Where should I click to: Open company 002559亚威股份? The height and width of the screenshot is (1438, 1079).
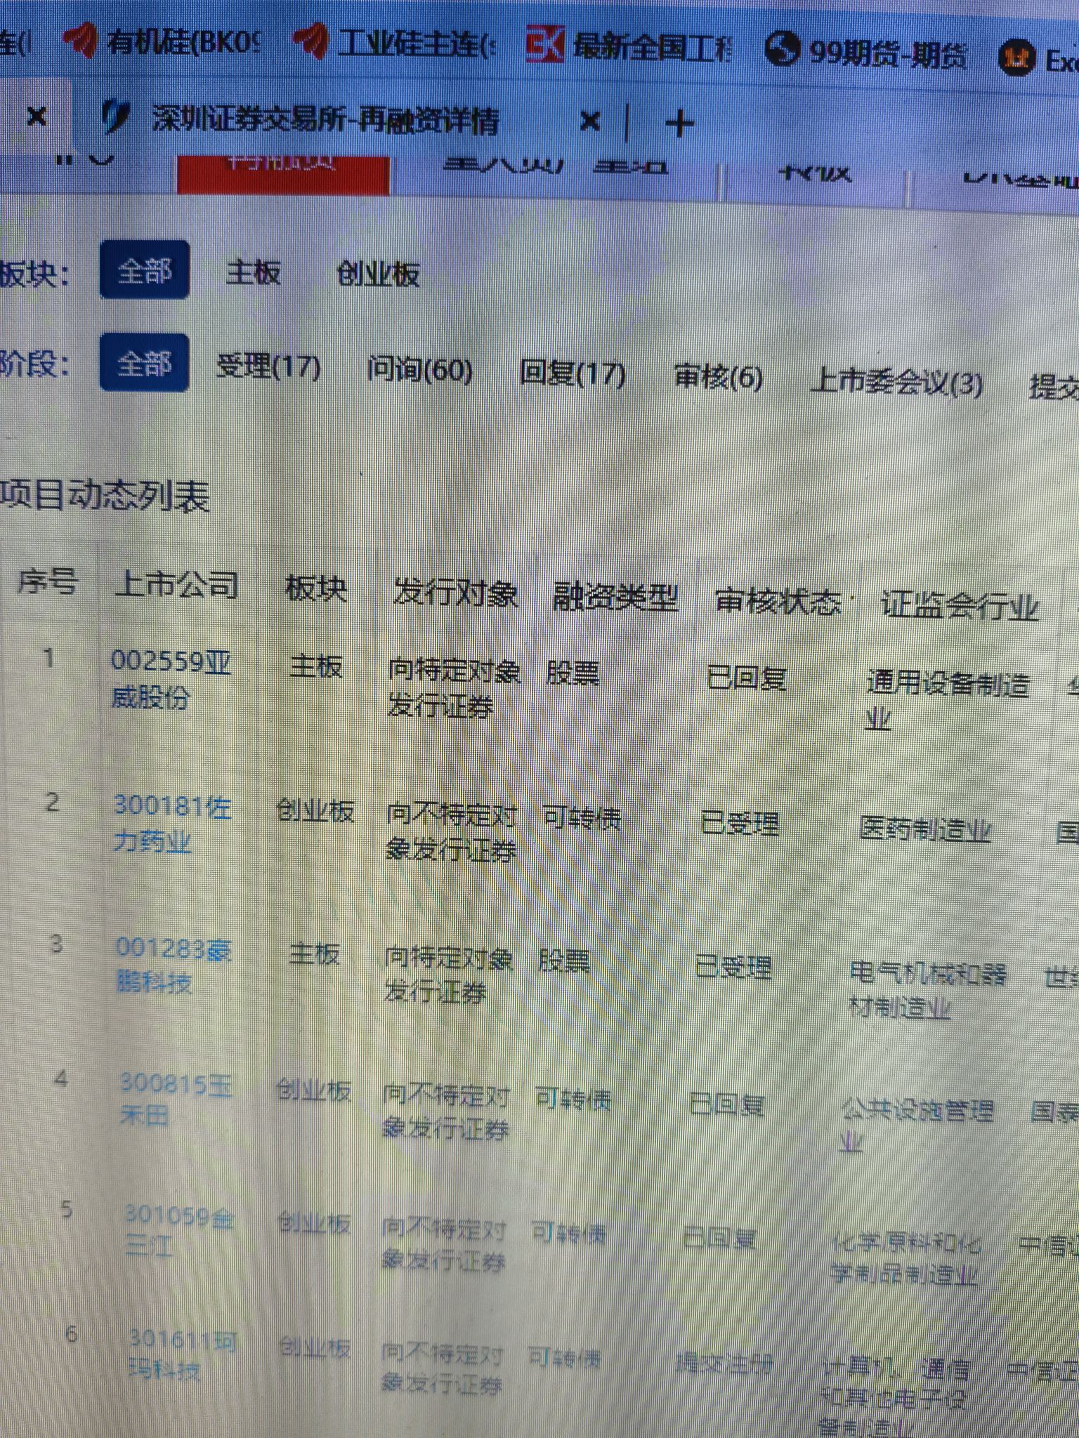[171, 679]
